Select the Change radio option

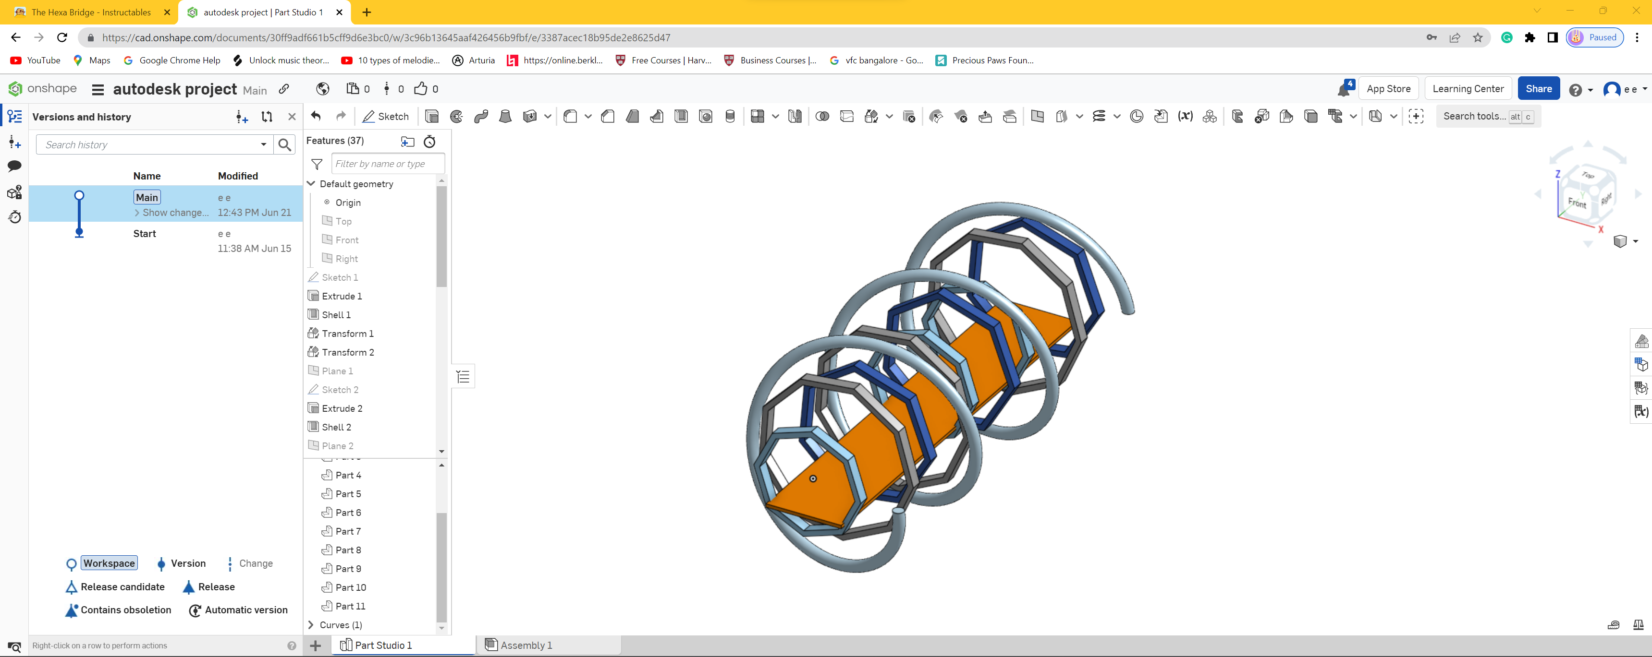(256, 563)
